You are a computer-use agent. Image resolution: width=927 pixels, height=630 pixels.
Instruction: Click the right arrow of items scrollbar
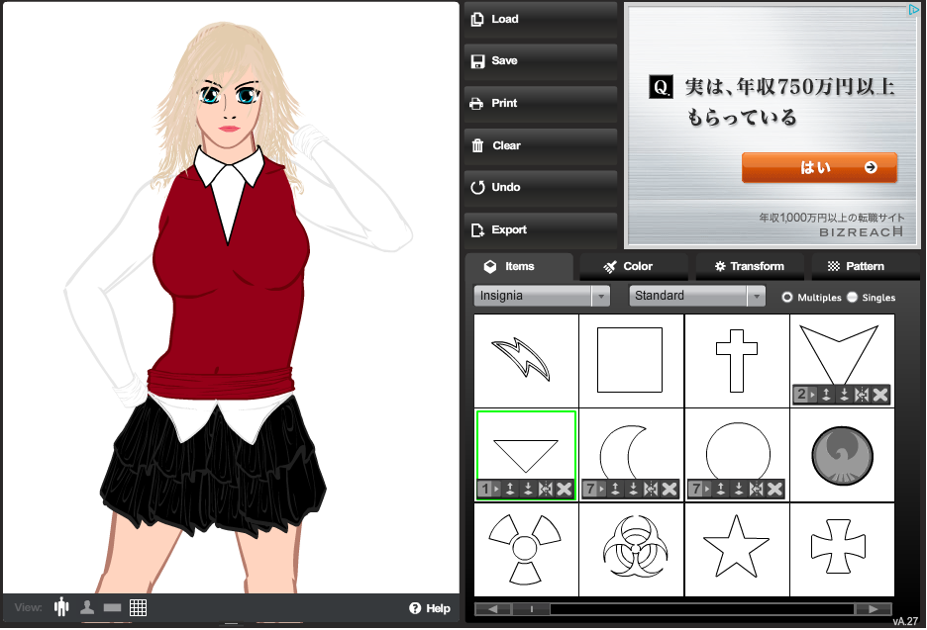click(873, 609)
